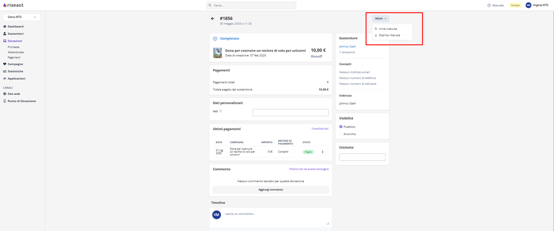Click the three-dot menu on payment row
Screen dimensions: 554x231
tap(322, 152)
